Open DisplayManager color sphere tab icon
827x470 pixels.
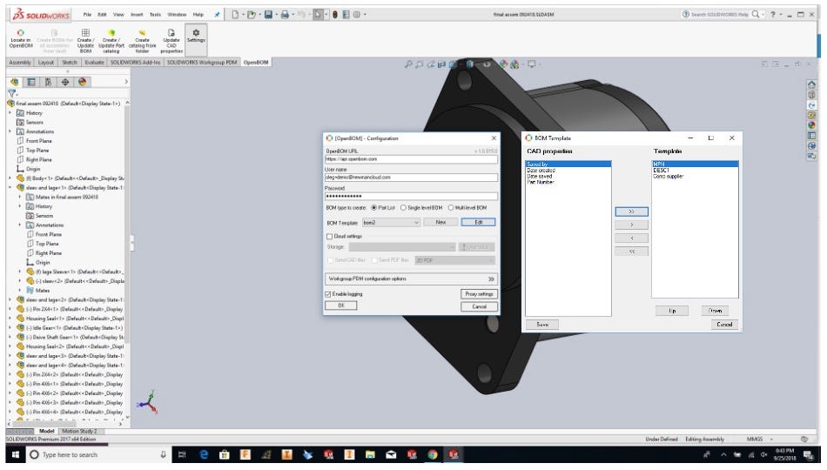tap(83, 82)
